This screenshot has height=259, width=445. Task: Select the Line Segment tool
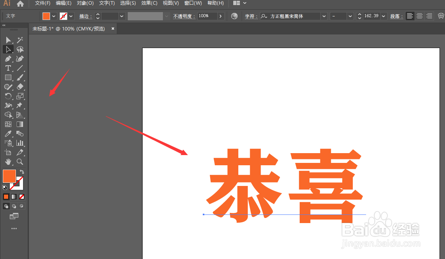pyautogui.click(x=20, y=68)
